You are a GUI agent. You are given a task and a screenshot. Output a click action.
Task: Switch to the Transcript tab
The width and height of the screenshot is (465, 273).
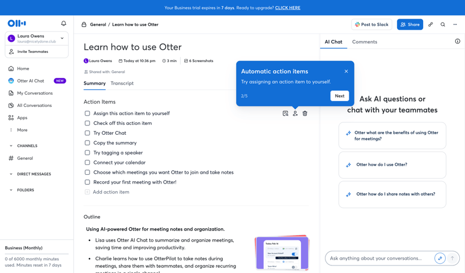(122, 83)
